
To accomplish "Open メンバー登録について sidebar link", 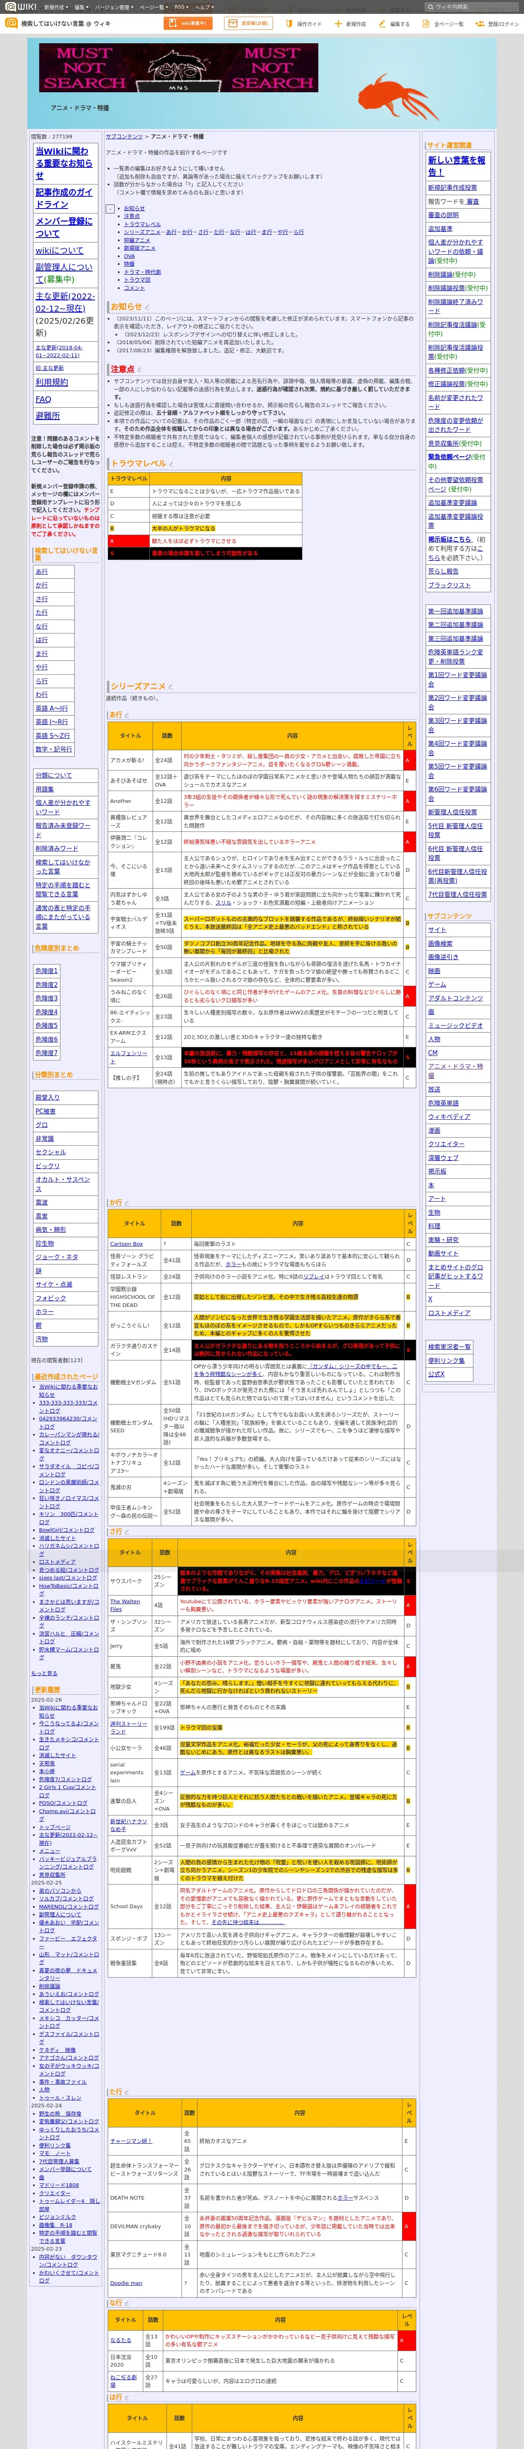I will [x=64, y=227].
